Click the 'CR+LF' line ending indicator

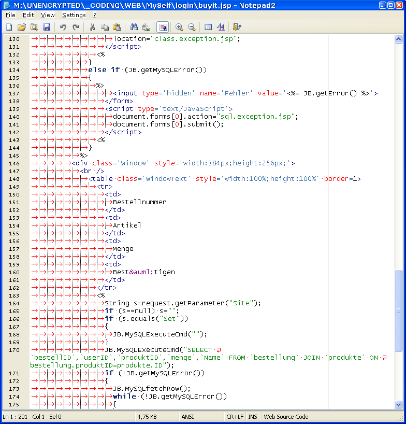pyautogui.click(x=235, y=417)
